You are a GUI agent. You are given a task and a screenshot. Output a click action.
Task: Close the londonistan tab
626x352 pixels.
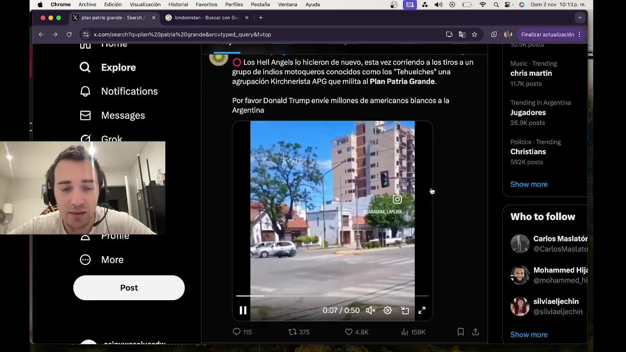[x=246, y=18]
